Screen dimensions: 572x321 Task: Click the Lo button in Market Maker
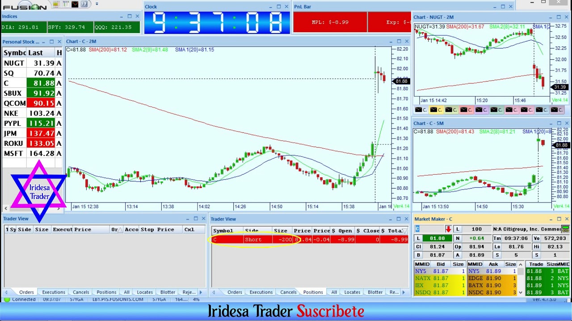point(497,247)
